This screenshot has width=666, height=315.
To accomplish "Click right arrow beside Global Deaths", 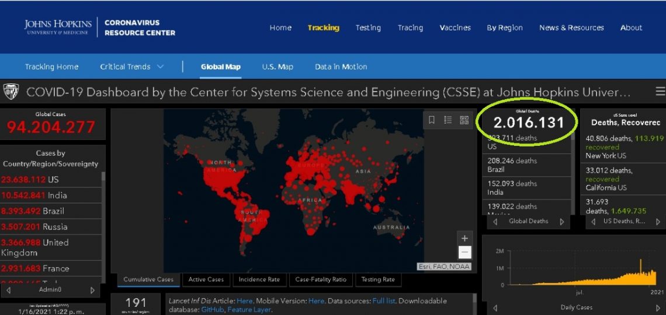I will pos(562,221).
